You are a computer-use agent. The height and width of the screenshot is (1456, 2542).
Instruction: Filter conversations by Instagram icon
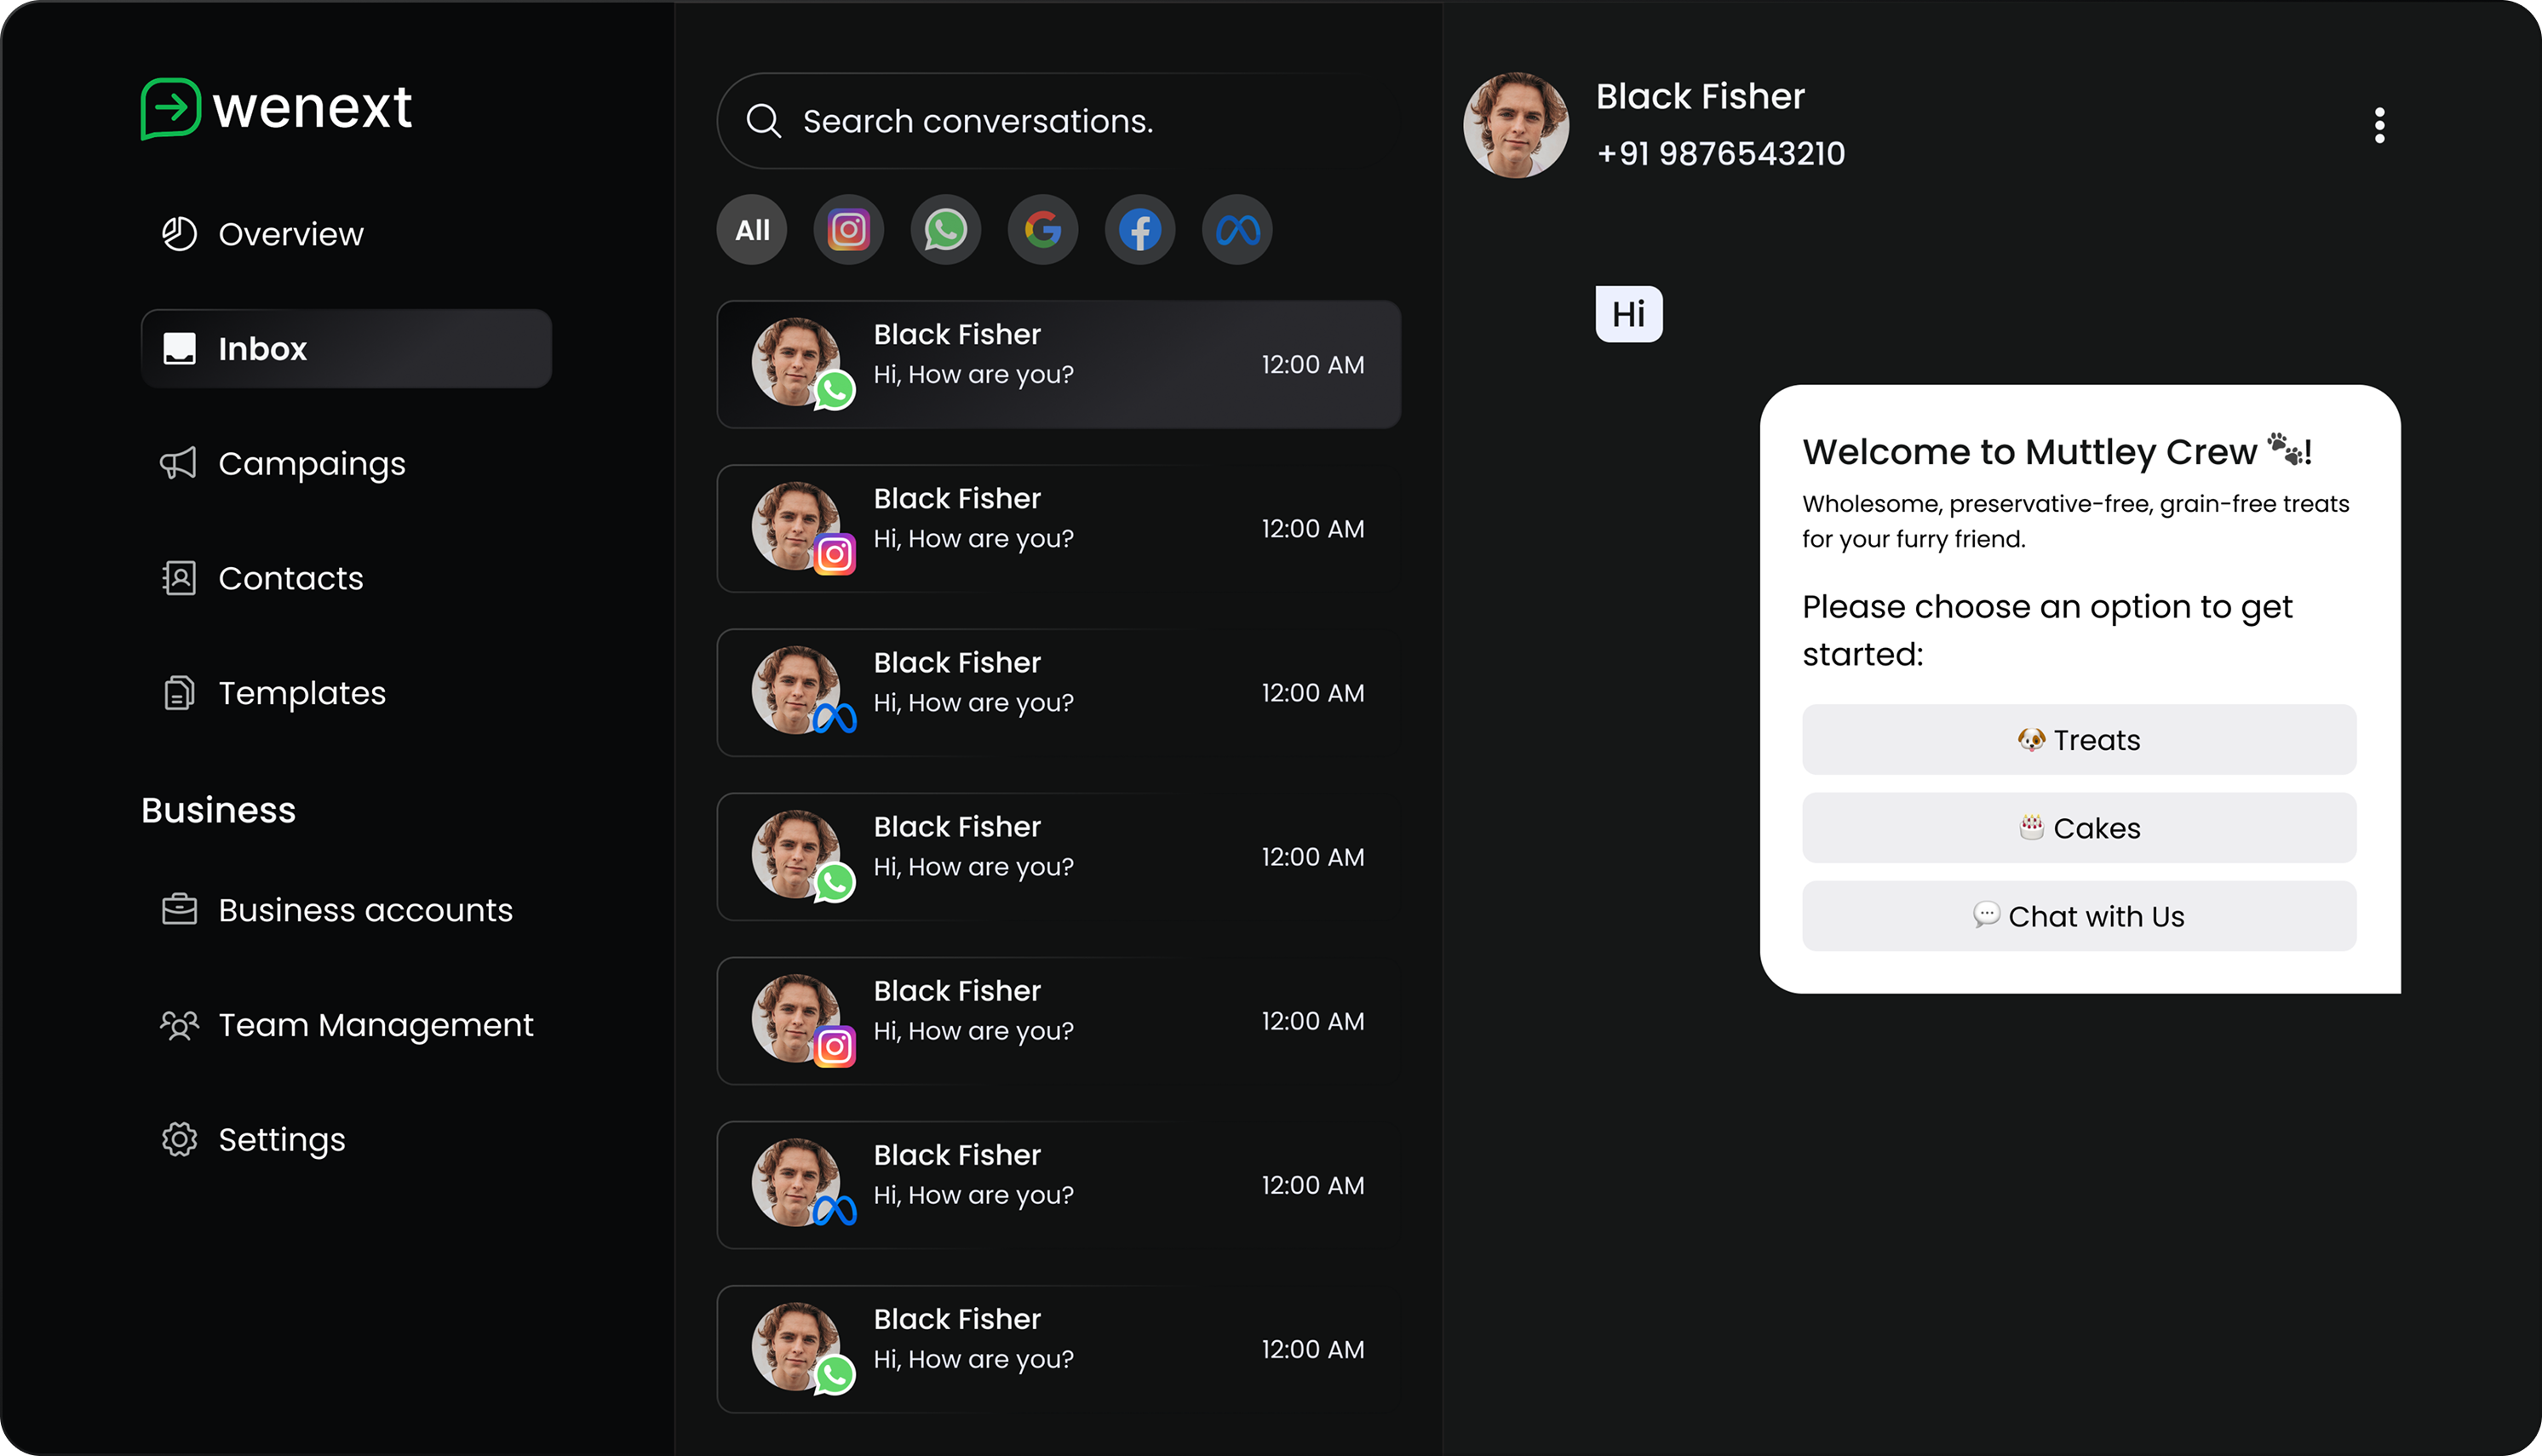848,230
